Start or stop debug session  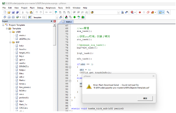click(x=132, y=12)
